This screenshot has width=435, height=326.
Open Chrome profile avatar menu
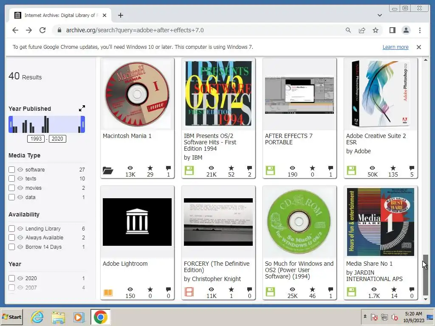coord(406,30)
